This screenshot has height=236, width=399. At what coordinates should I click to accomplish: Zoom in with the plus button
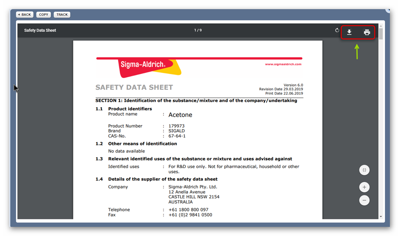[364, 187]
